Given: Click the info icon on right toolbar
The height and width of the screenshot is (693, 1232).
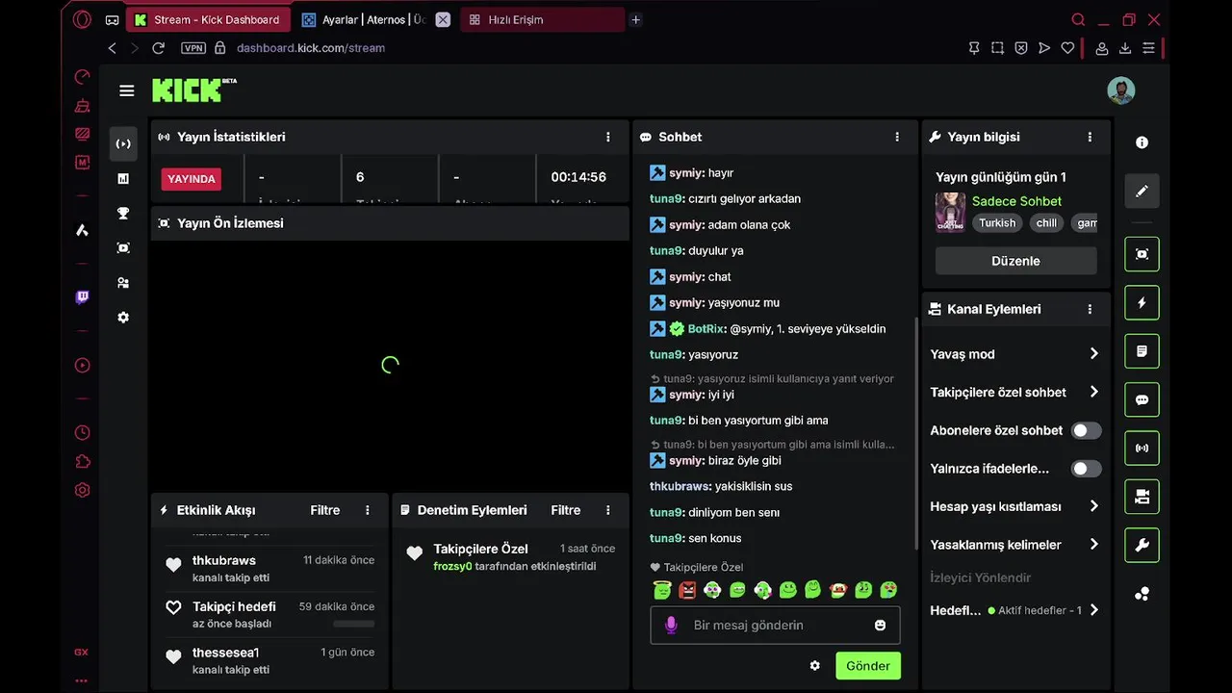Looking at the screenshot, I should click(x=1142, y=142).
